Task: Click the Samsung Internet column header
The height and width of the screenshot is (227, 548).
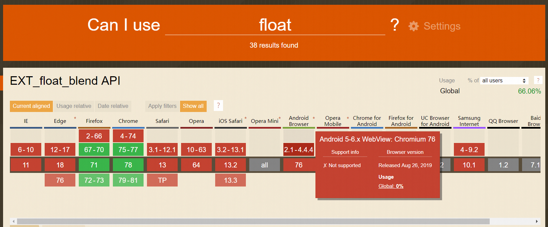Action: coord(469,121)
